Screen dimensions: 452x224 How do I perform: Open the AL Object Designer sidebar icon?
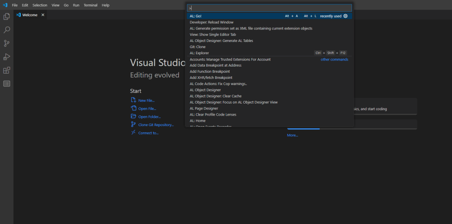tap(7, 84)
